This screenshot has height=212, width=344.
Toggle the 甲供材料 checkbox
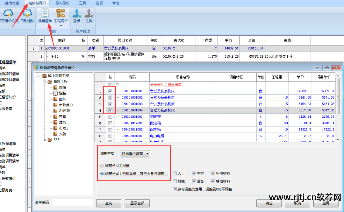tap(213, 173)
